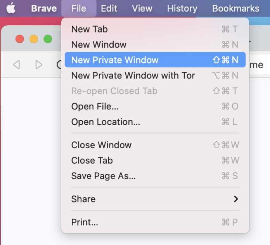
Task: Choose New Window menu entry
Action: tap(99, 45)
